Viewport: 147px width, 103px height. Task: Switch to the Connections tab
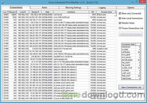click(16, 8)
